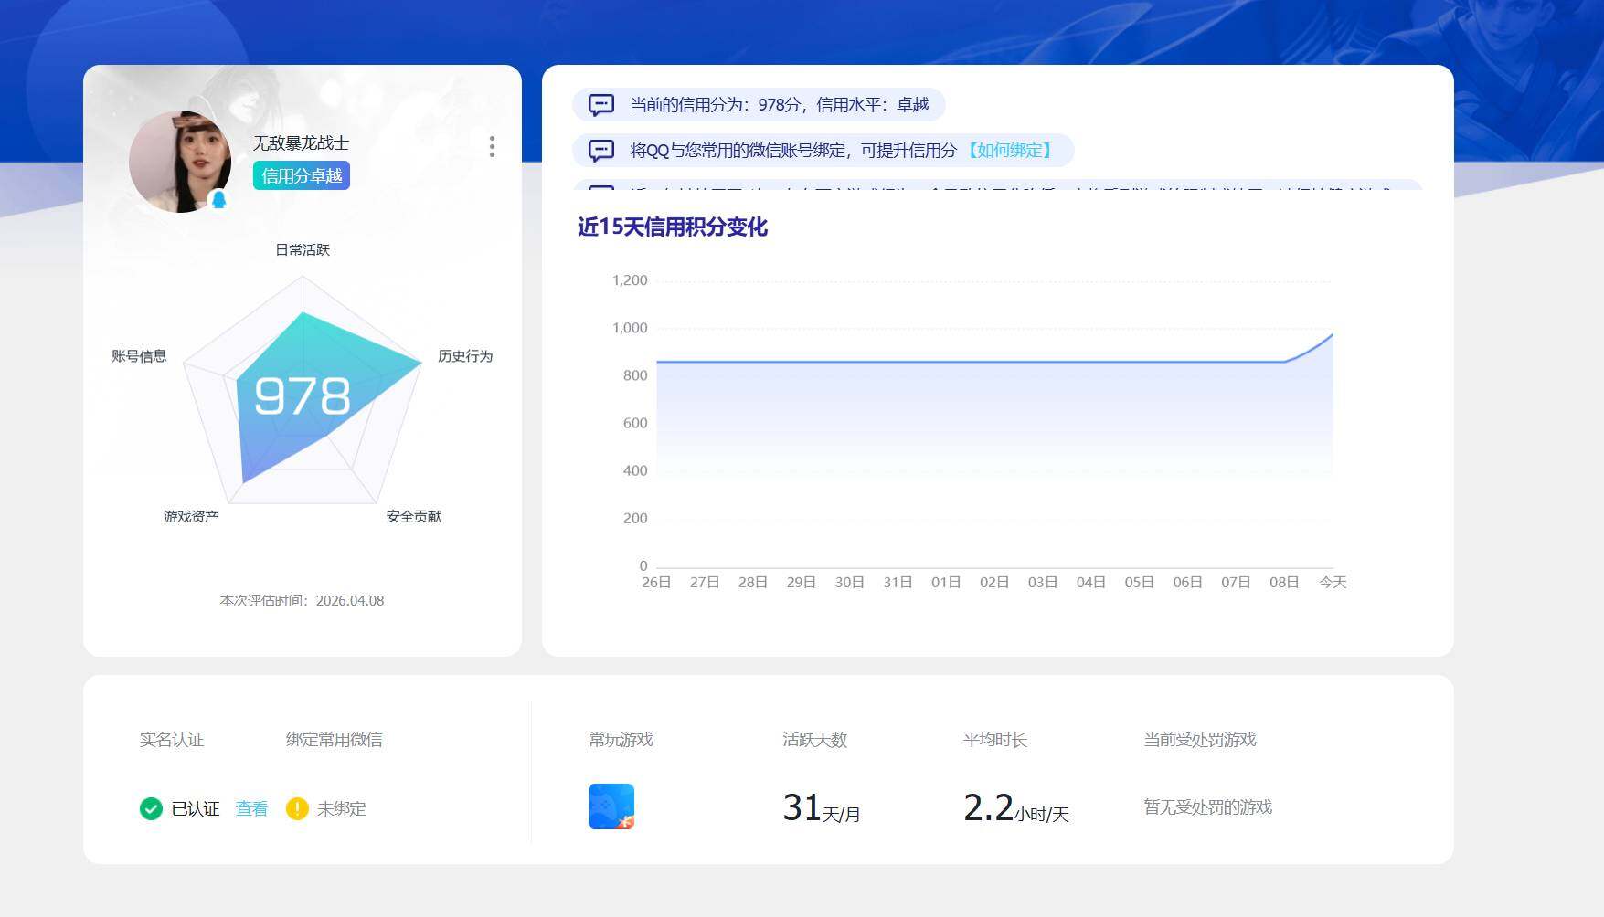The width and height of the screenshot is (1604, 917).
Task: Select the 历史行为 radar axis label
Action: 465,356
